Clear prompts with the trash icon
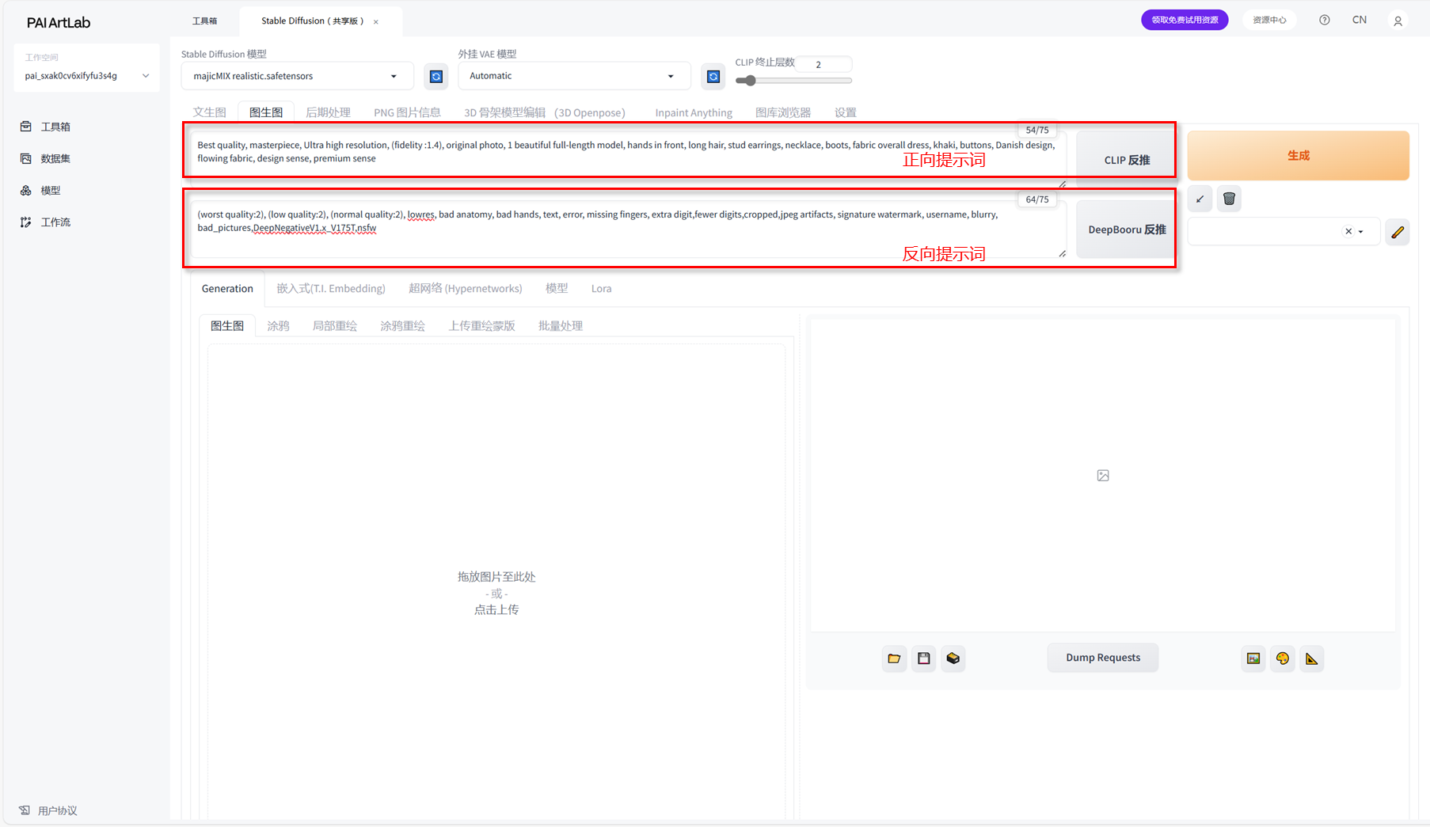 (x=1229, y=199)
